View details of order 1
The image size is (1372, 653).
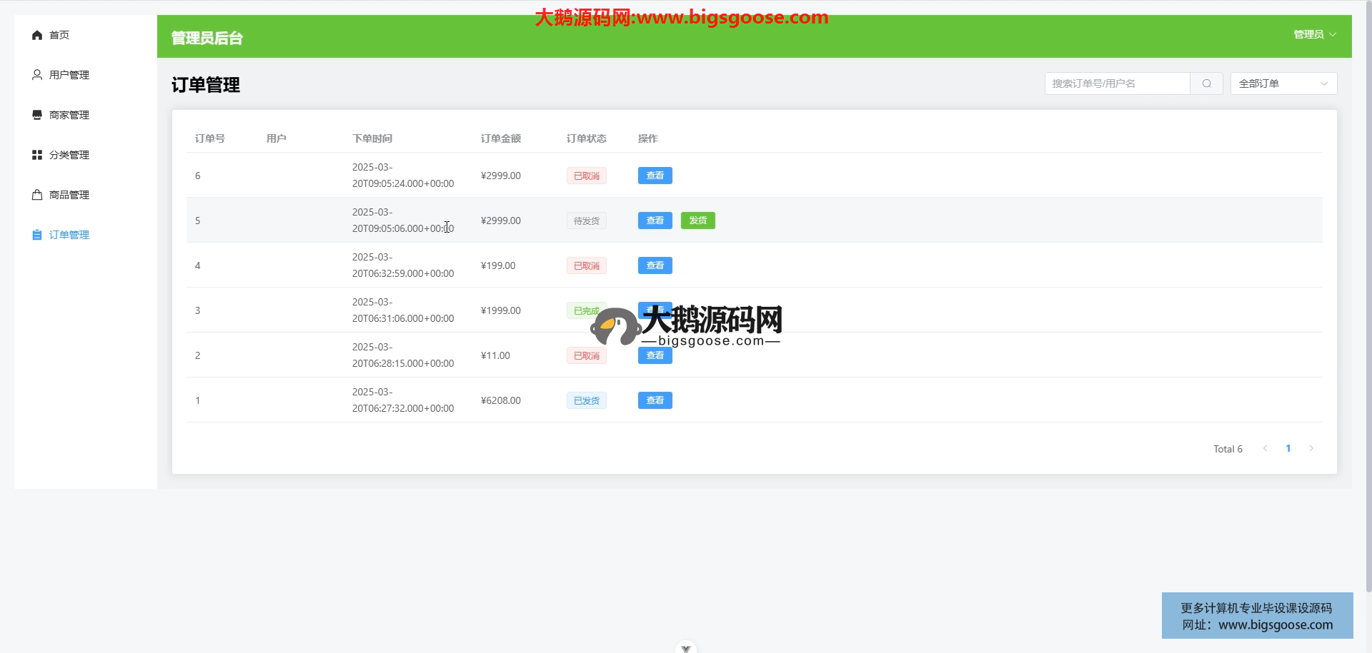(x=655, y=400)
